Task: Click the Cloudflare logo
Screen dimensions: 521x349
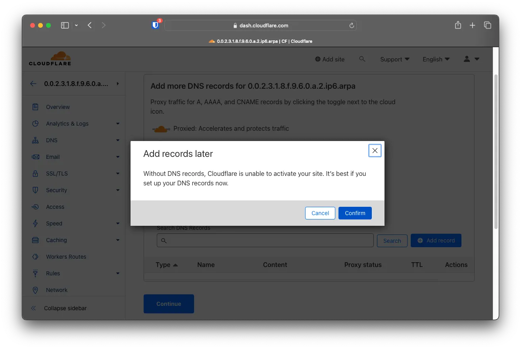Action: click(50, 59)
